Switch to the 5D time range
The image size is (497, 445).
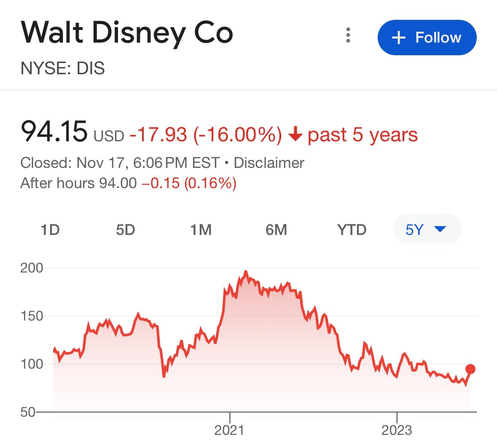click(x=125, y=230)
